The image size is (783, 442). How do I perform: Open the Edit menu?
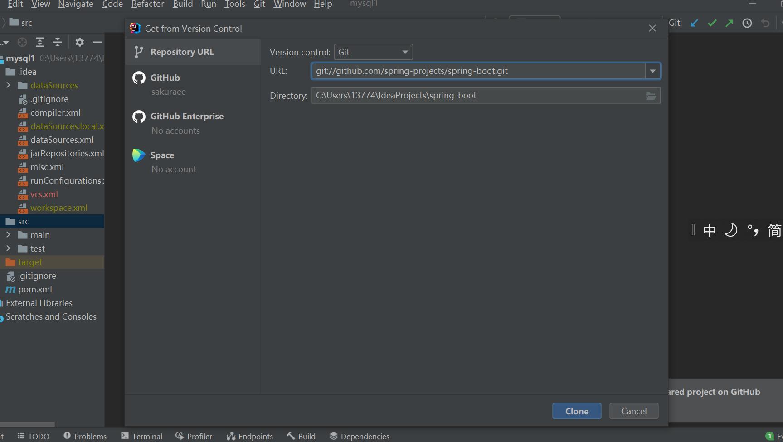[x=15, y=4]
